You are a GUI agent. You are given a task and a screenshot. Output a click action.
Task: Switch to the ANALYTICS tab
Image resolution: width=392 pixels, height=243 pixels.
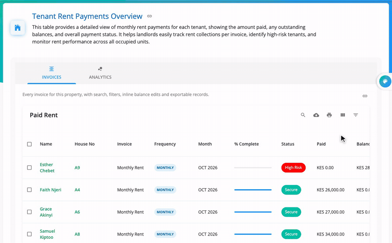pyautogui.click(x=100, y=73)
